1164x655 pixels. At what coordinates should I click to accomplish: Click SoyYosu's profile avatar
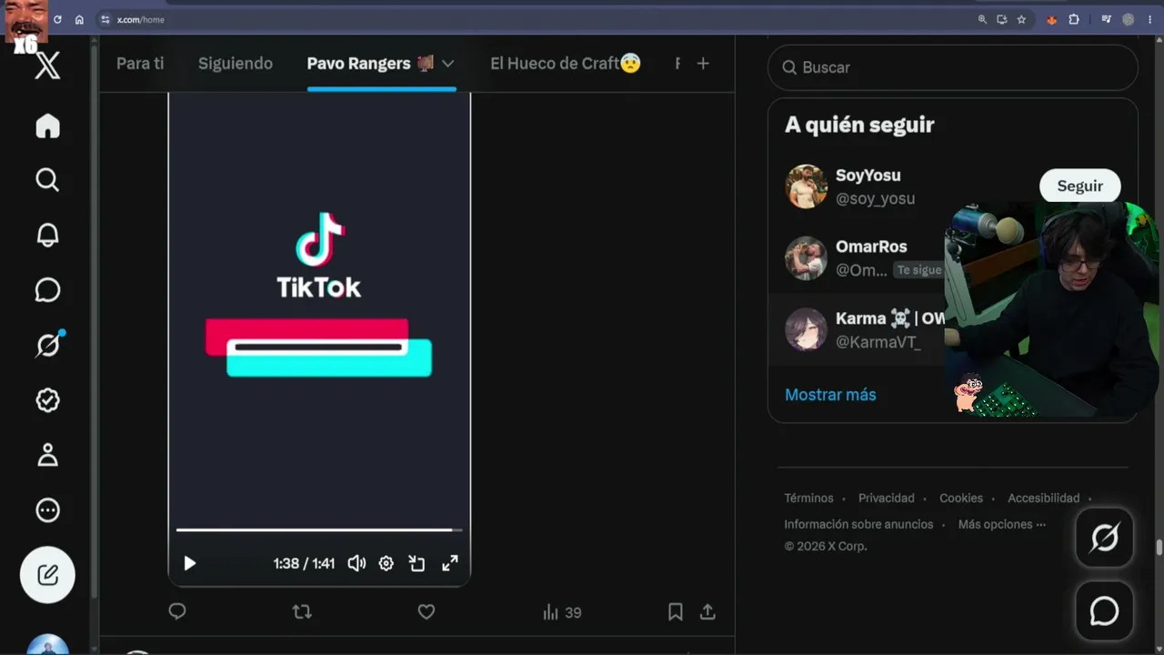click(x=806, y=186)
